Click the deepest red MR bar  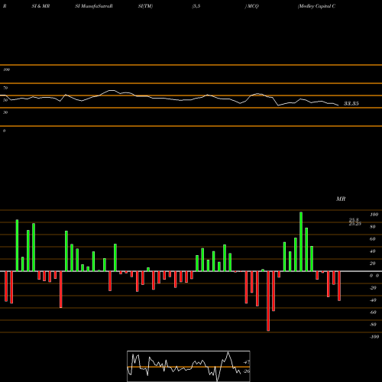click(x=268, y=301)
